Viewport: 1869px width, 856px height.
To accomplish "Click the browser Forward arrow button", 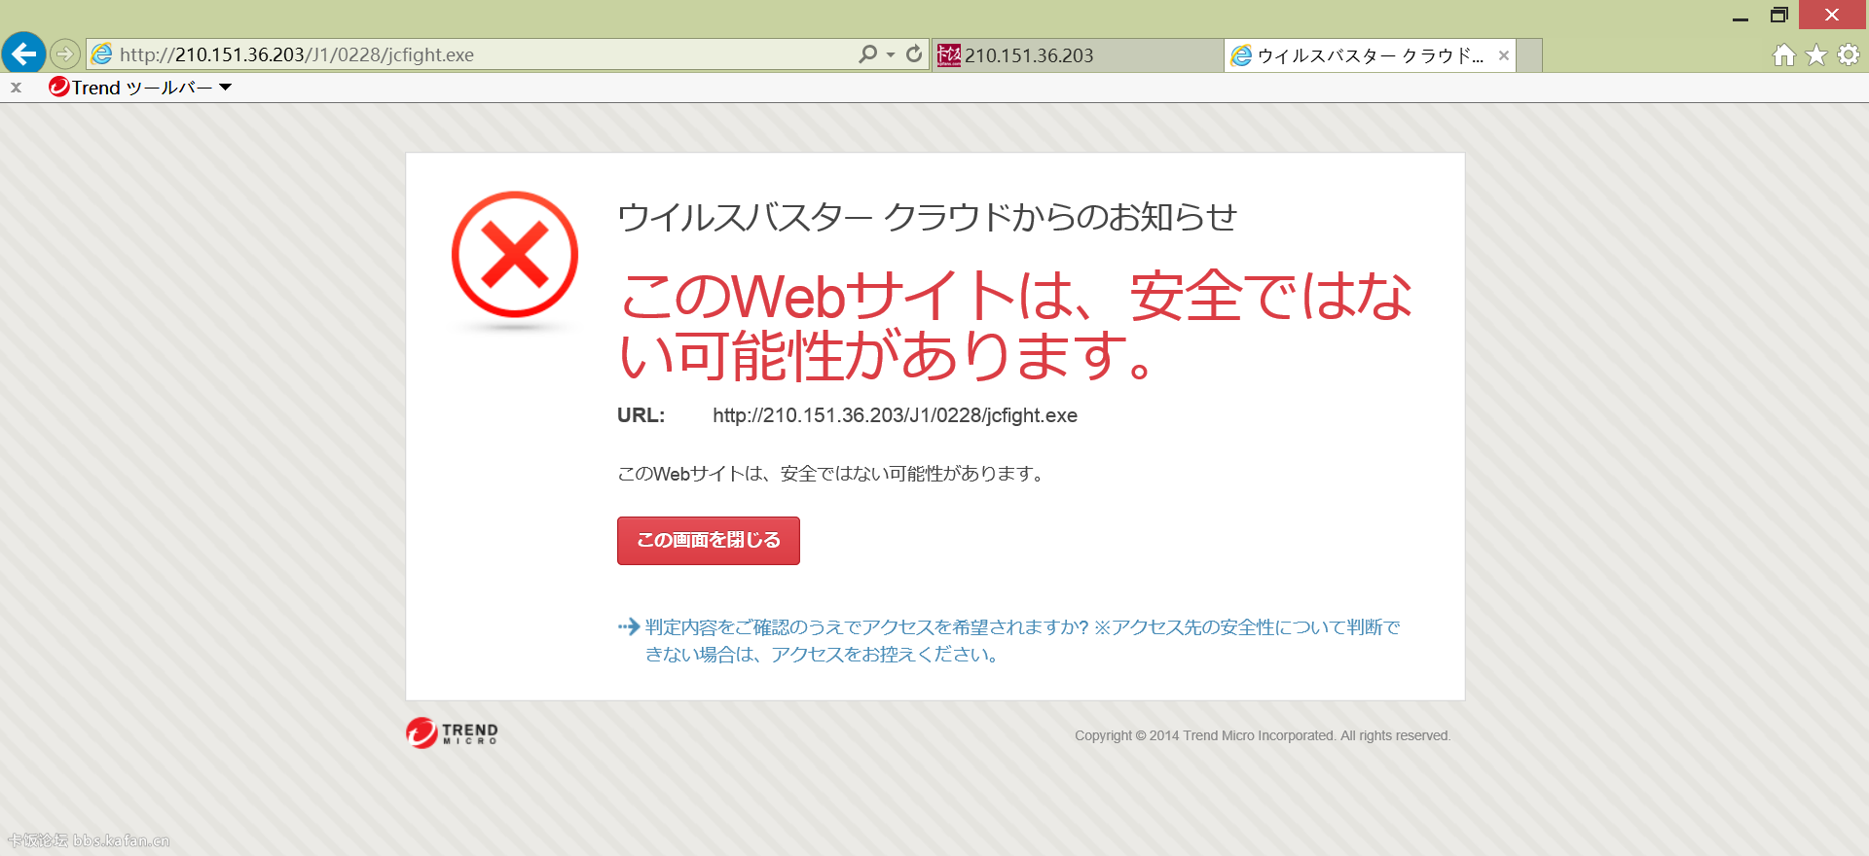I will click(65, 53).
